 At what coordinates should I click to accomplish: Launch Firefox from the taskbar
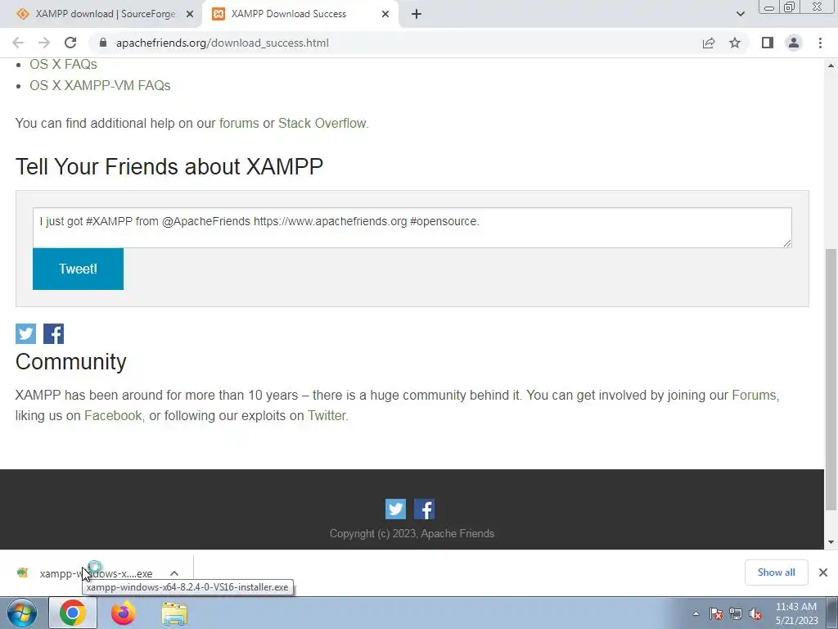tap(123, 613)
